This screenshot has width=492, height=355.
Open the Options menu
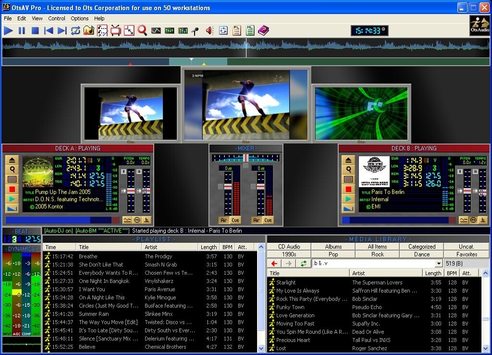[80, 18]
